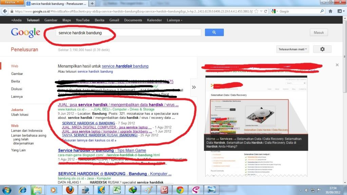Open the Windows Start menu
The image size is (347, 195).
7,190
